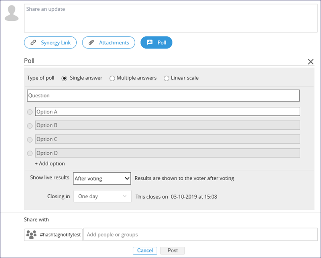Click the Add option link
The width and height of the screenshot is (321, 258).
[50, 163]
